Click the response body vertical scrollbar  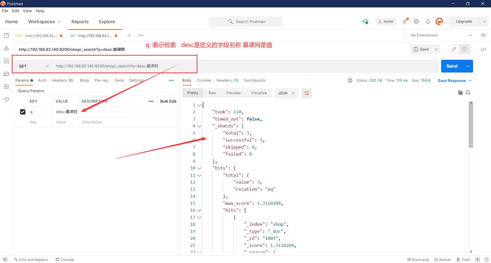[x=471, y=125]
